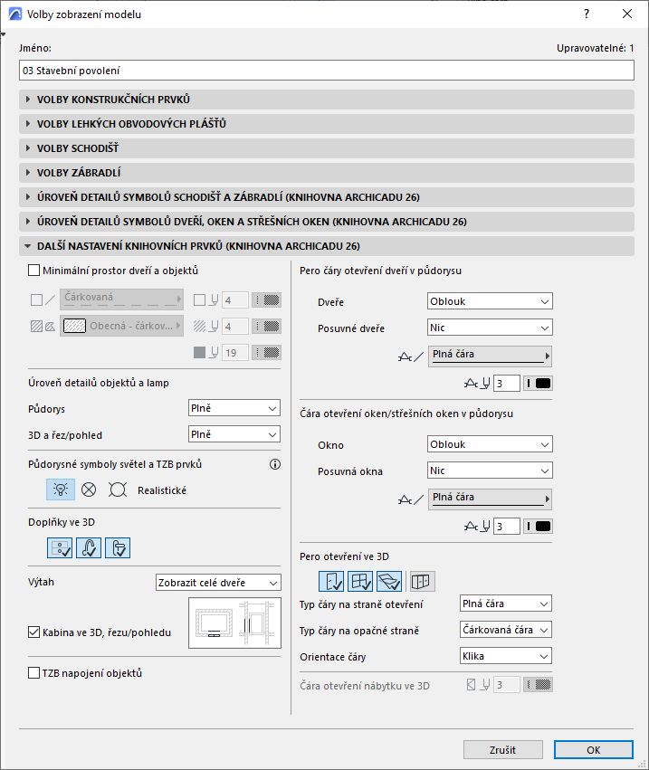Close the Volby zobrazení modelu dialog
This screenshot has height=770, width=649.
pos(627,14)
